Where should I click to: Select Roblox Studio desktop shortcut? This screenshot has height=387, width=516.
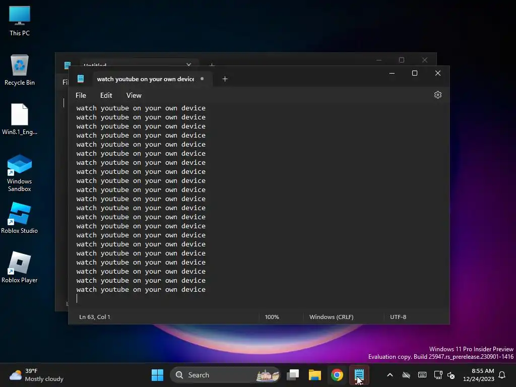pyautogui.click(x=20, y=218)
